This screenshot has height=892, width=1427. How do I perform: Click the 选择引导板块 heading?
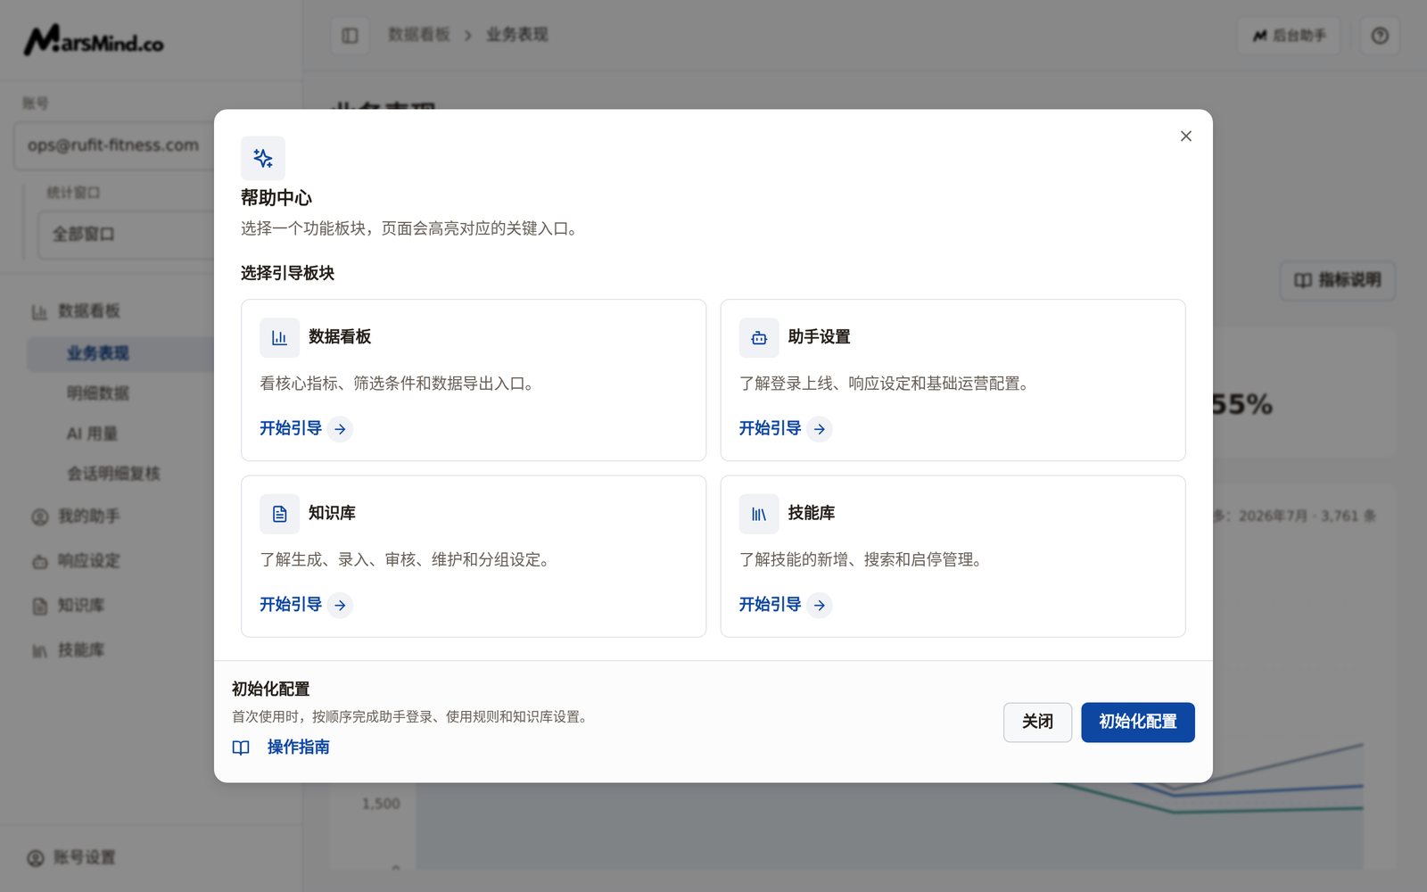287,273
